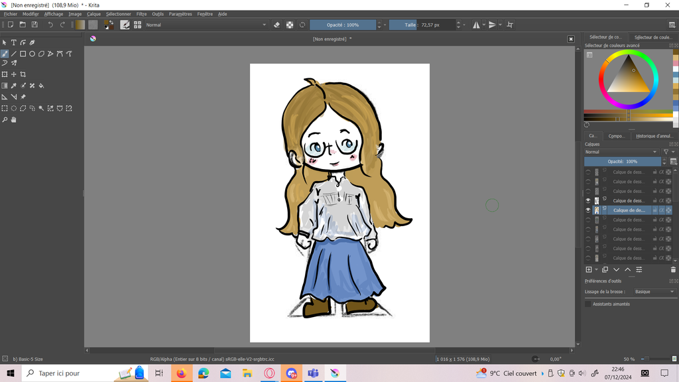Click the horizontal mirror tool icon
The image size is (679, 382).
[x=476, y=25]
